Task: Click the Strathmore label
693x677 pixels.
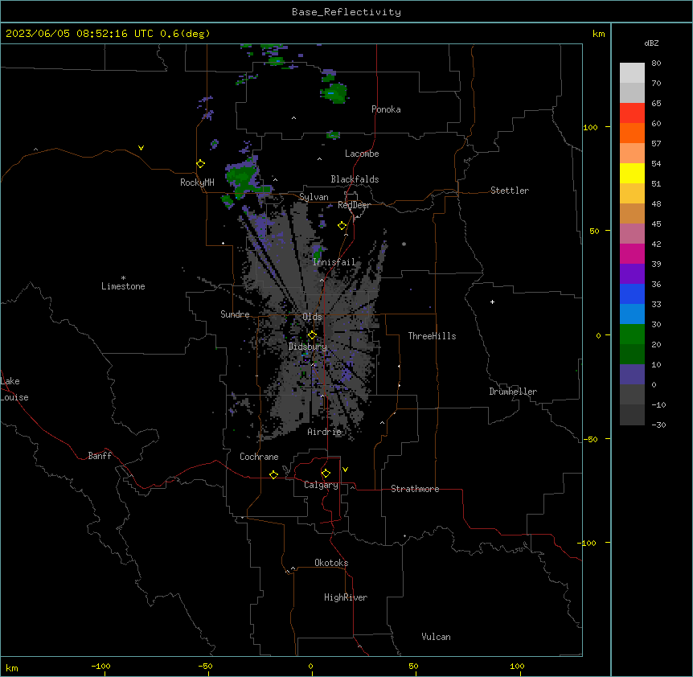Action: point(415,489)
